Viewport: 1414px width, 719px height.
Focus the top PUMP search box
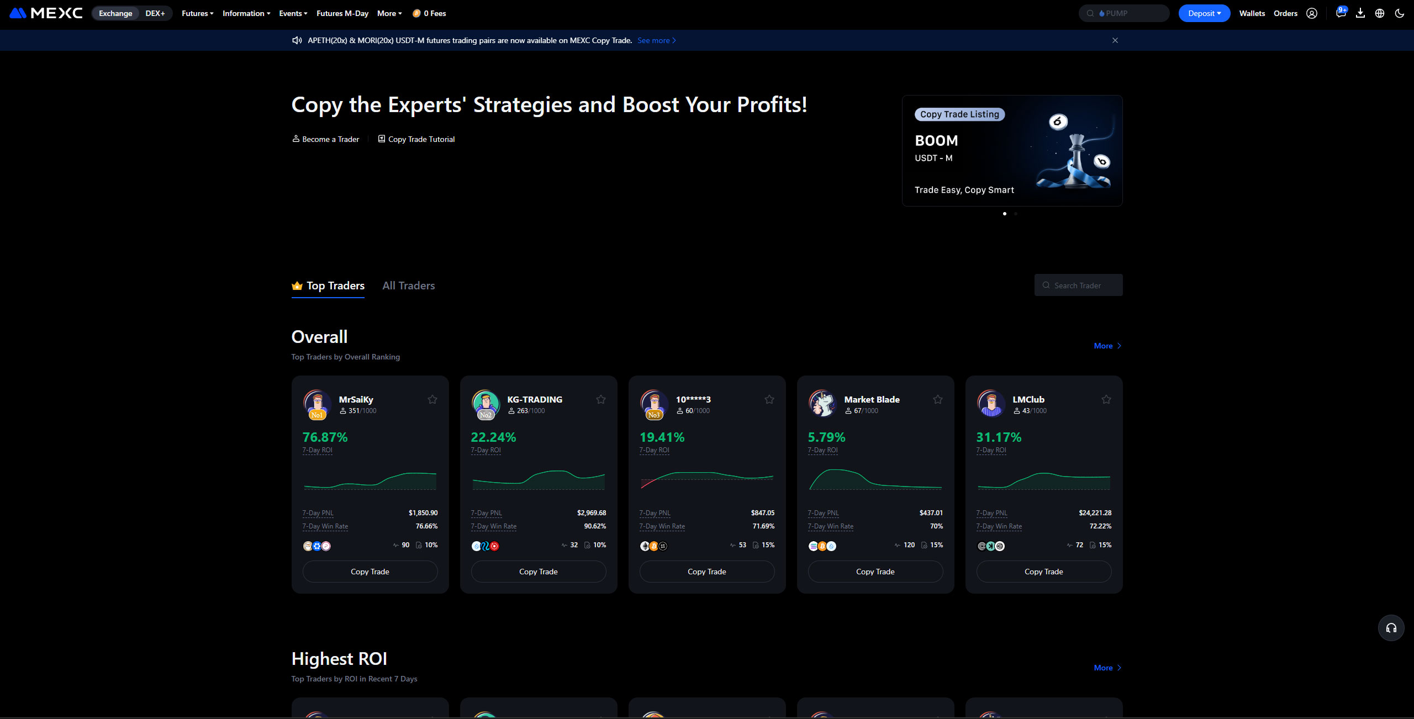click(x=1124, y=13)
